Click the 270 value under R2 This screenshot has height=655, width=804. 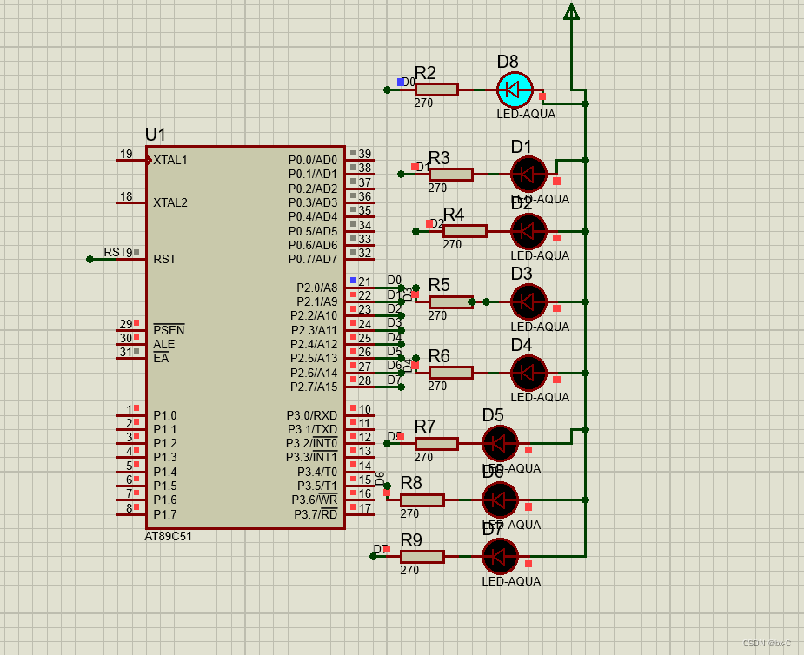(x=423, y=103)
